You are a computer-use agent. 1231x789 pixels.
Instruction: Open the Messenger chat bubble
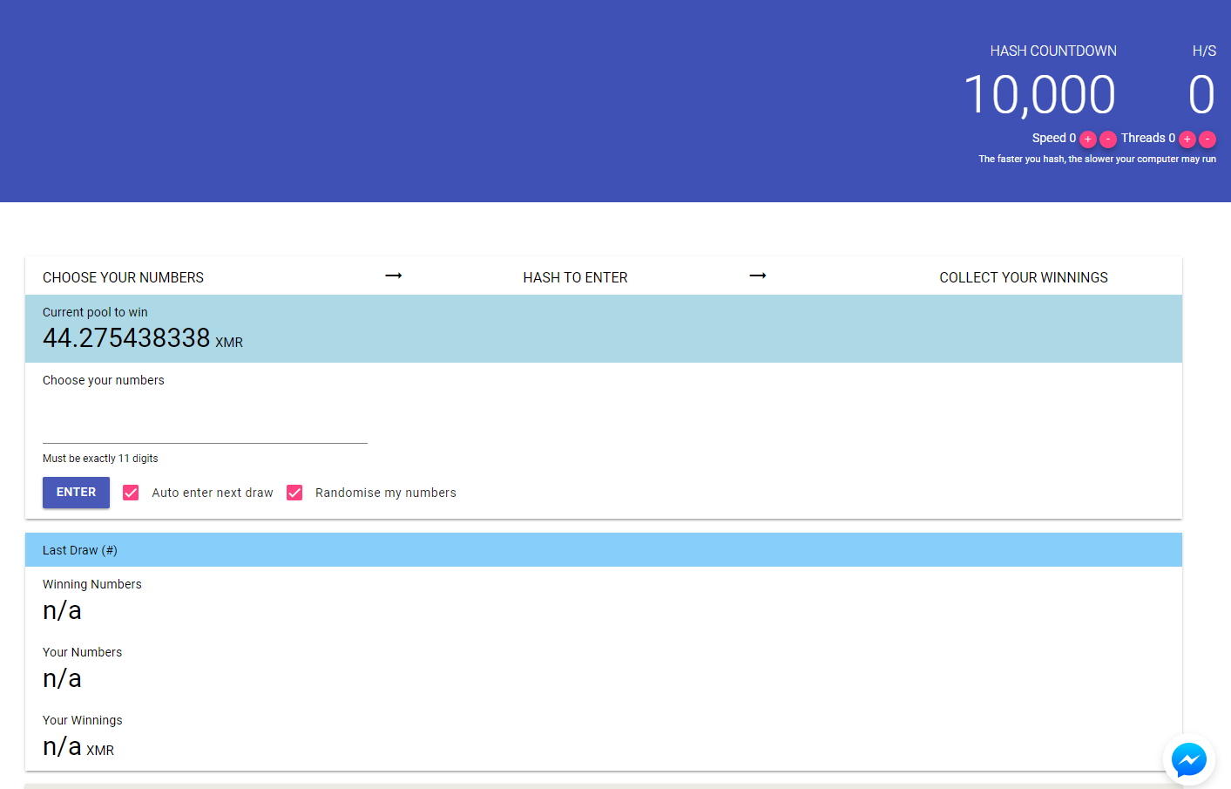coord(1189,759)
